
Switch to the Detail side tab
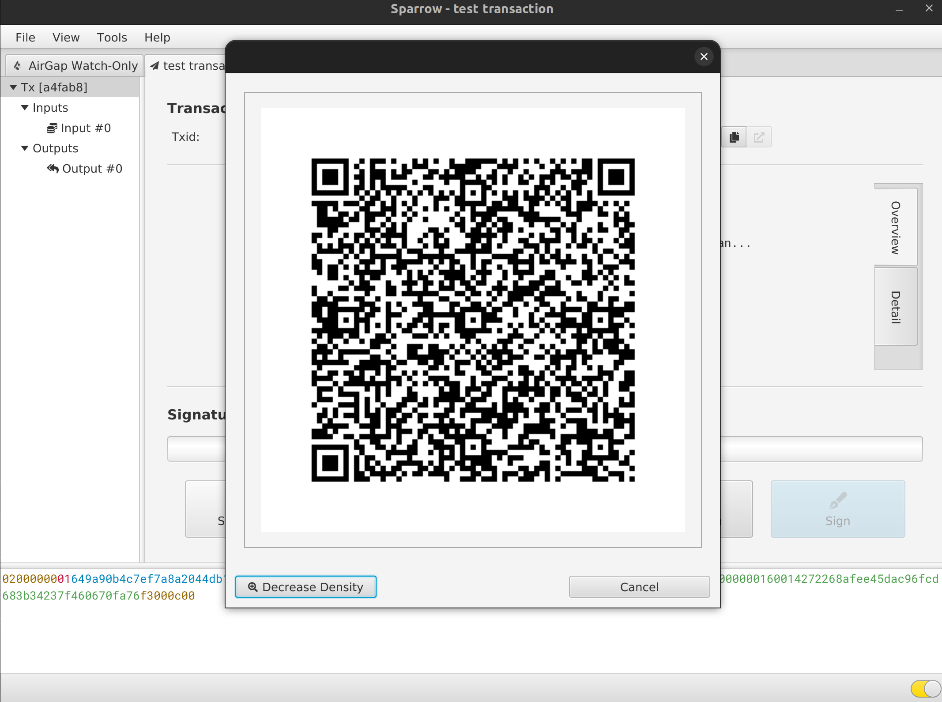coord(896,306)
